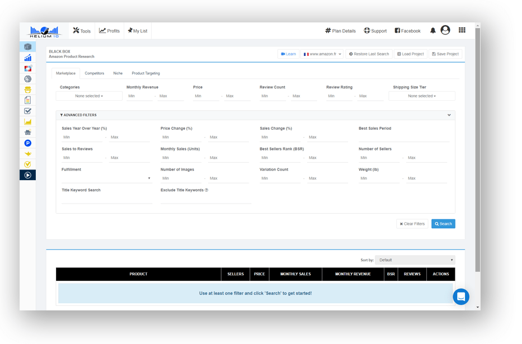Click the blue bar chart sidebar icon

pyautogui.click(x=27, y=58)
